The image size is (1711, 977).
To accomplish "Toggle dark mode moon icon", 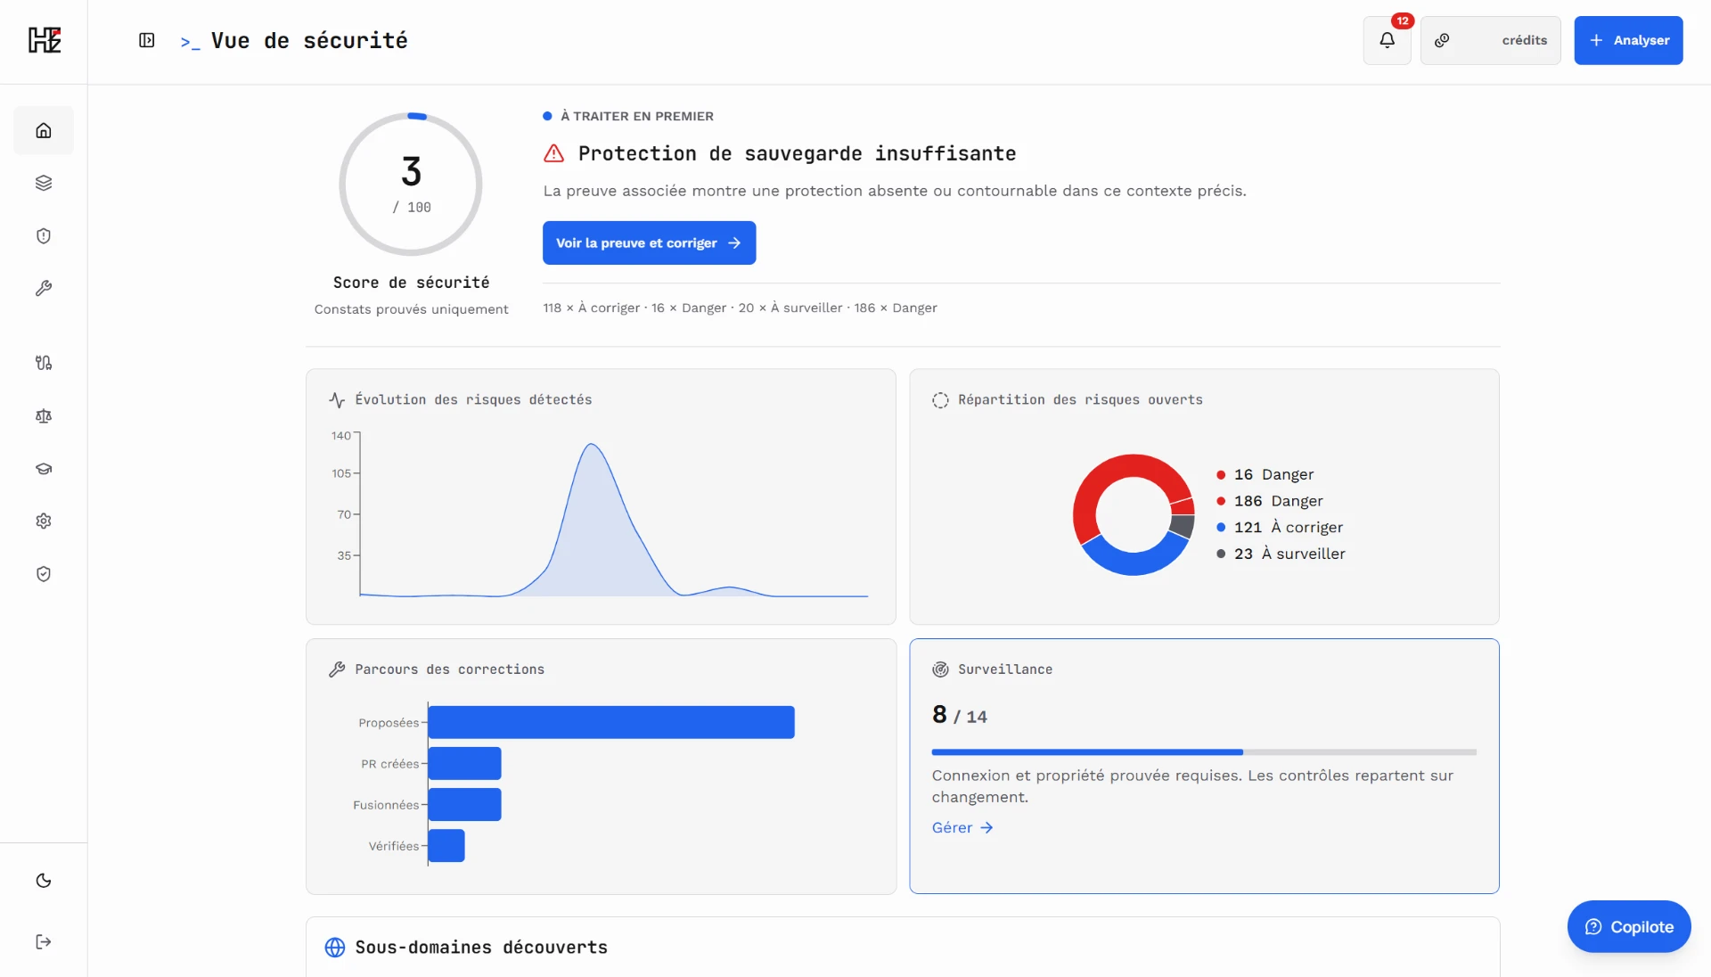I will point(44,881).
